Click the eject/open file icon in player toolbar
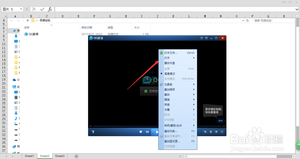The height and width of the screenshot is (159, 300). (211, 132)
